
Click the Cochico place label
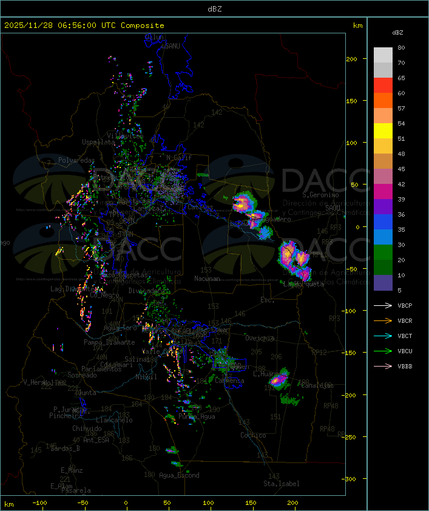(253, 435)
